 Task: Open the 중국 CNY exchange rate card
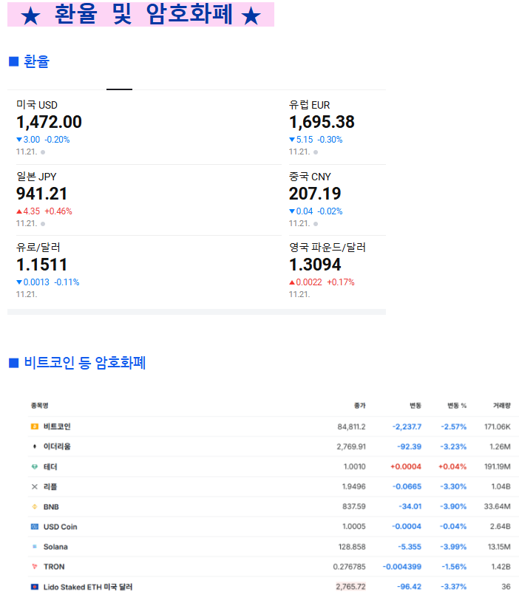315,194
